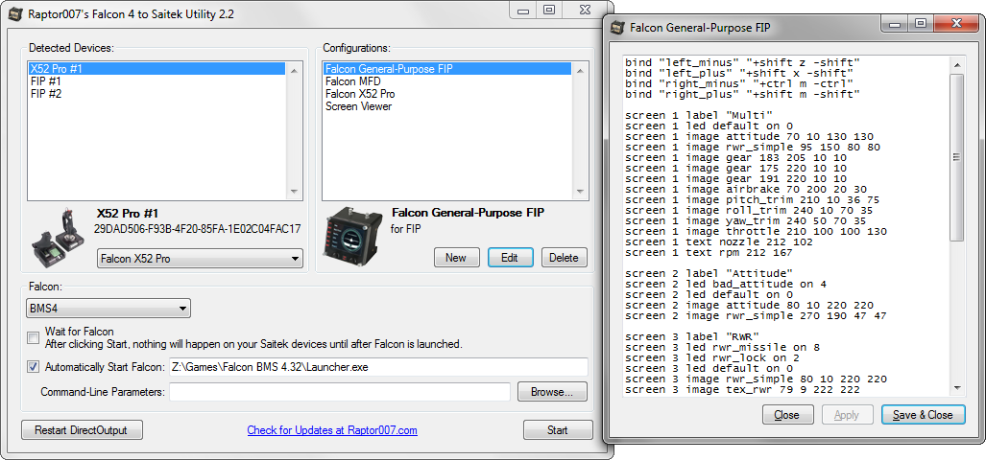Viewport: 986px width, 460px height.
Task: Click the line screen 1 image roll_trim
Action: point(750,211)
